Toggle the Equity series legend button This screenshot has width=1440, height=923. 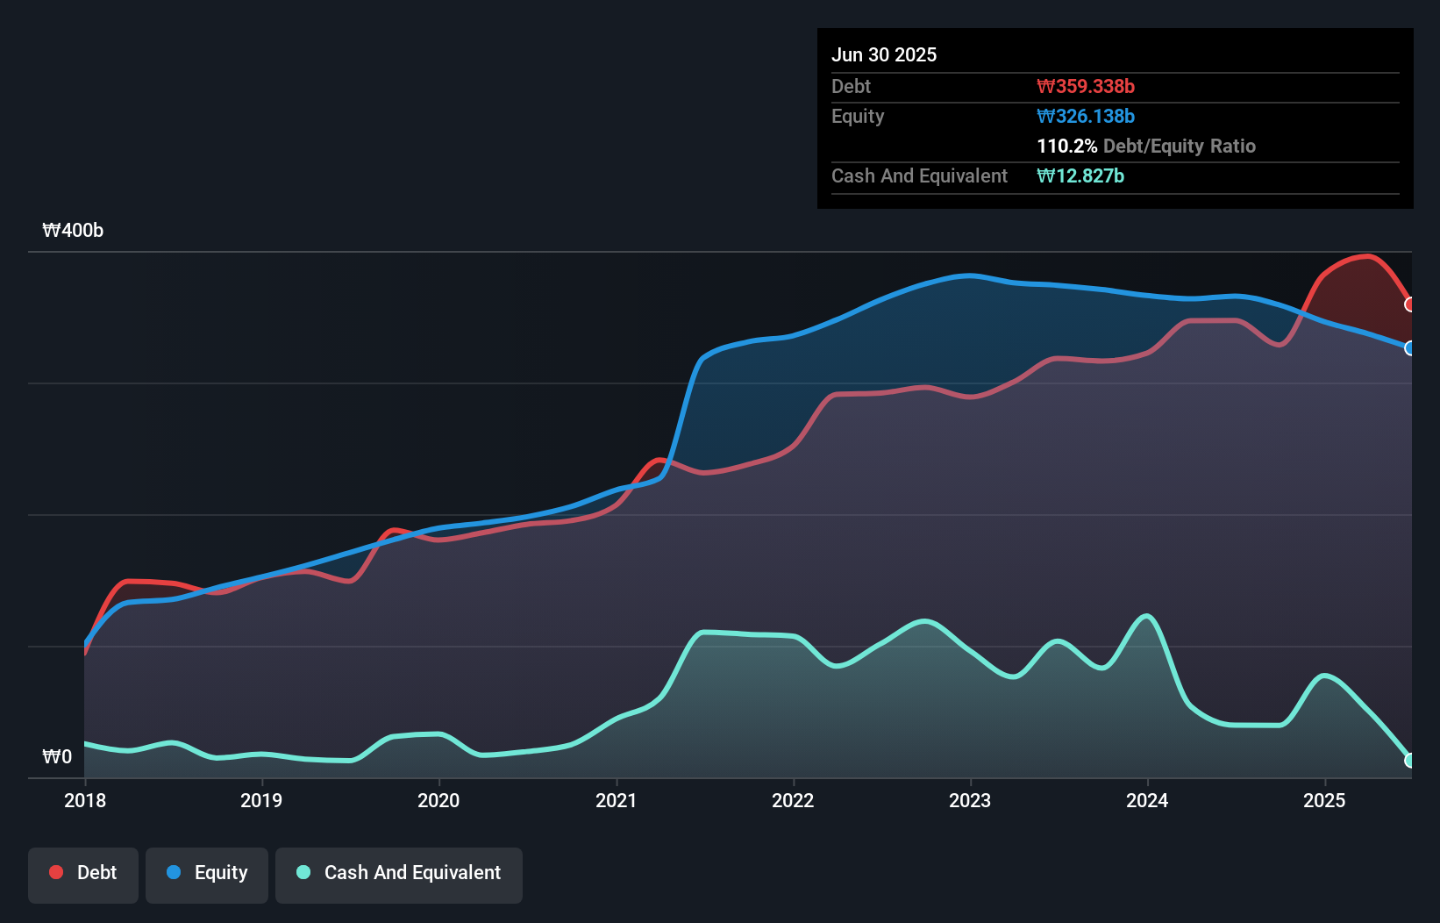point(207,874)
